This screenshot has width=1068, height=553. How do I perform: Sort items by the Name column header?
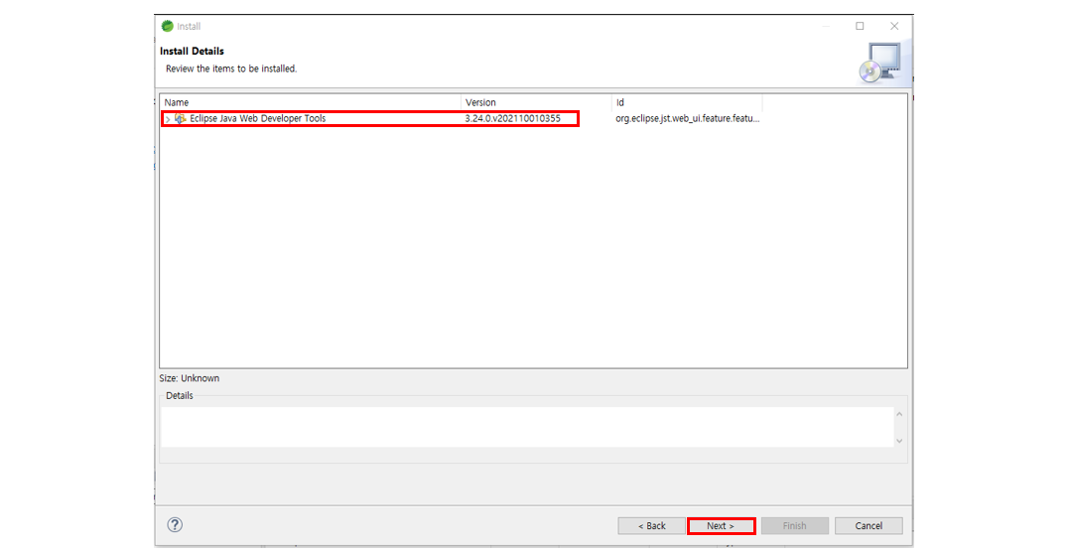click(x=312, y=102)
